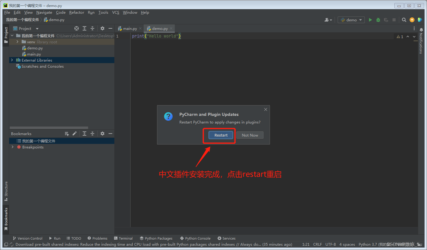Open the Problems tool window
Screen dimensions: 427x250
[97, 238]
